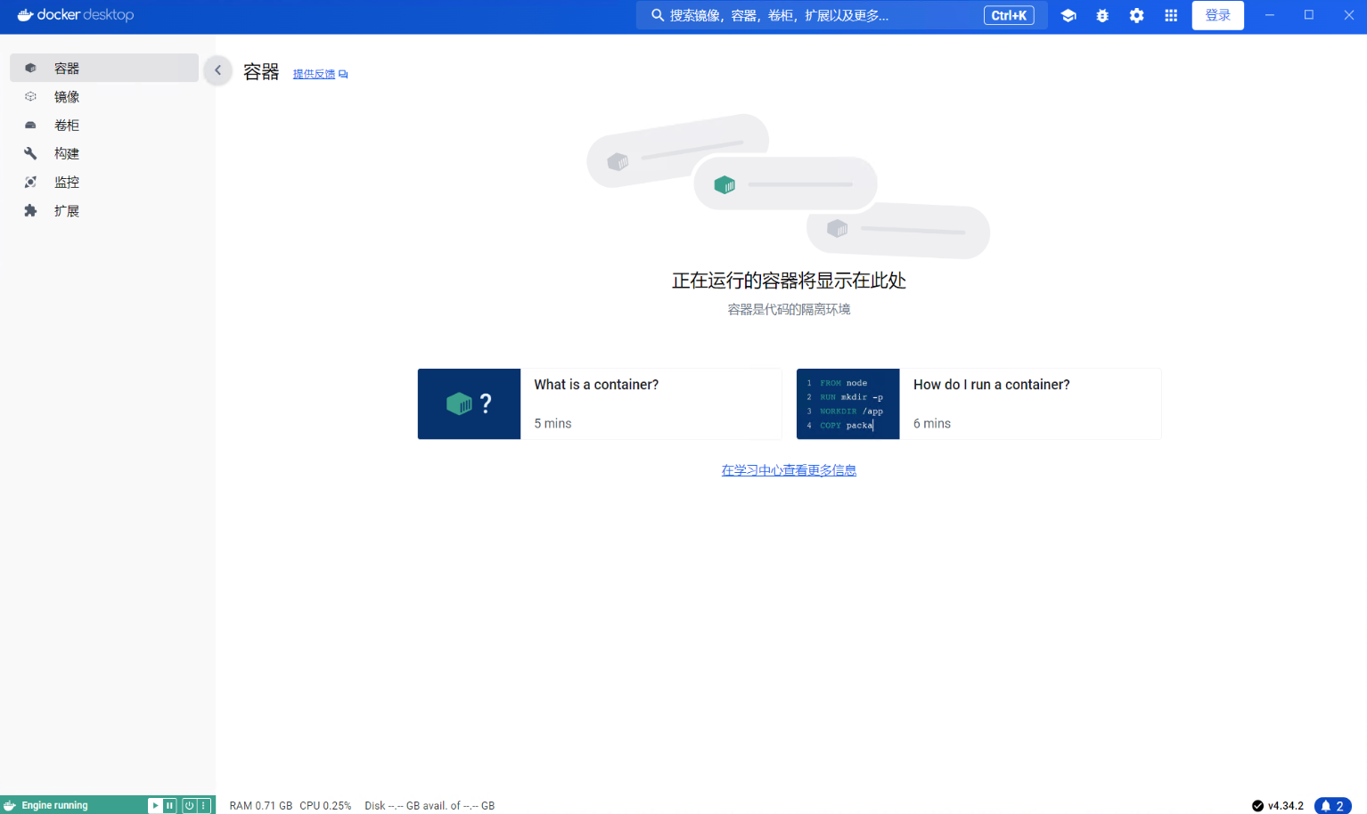
Task: Open the apps grid icon
Action: click(1171, 15)
